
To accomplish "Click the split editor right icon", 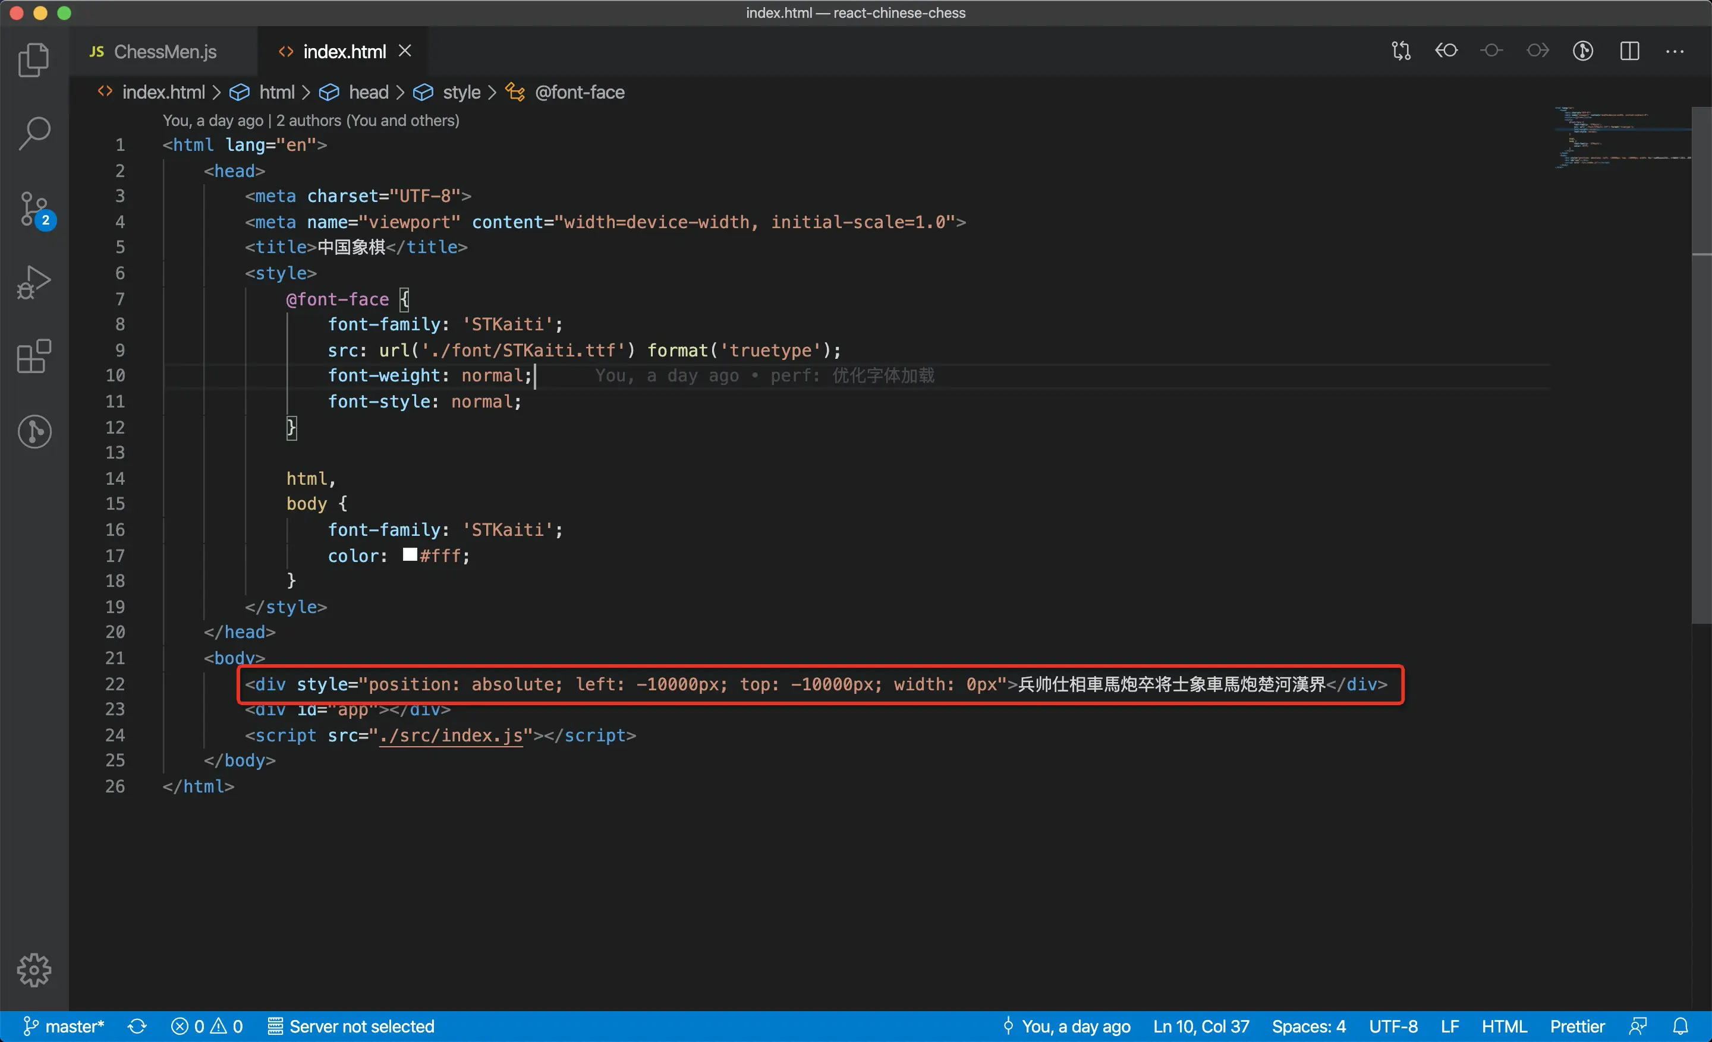I will 1629,51.
